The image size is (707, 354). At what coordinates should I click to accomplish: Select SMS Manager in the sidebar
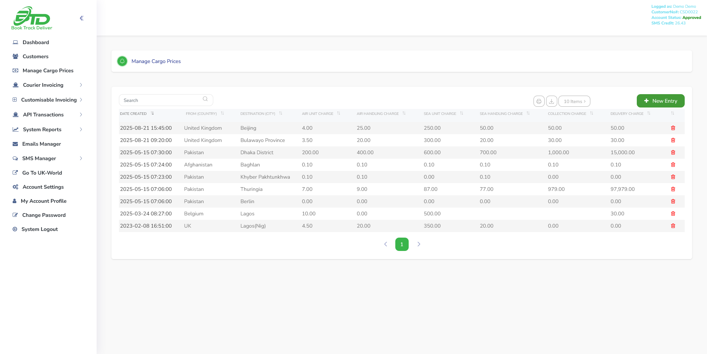point(39,158)
